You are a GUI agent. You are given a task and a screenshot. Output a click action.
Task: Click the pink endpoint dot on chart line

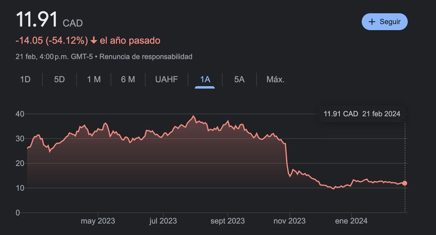point(405,183)
